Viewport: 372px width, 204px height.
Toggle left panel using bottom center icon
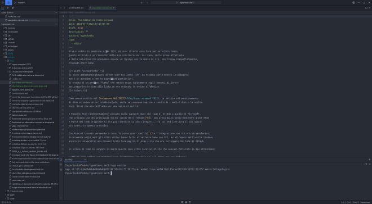tap(182, 202)
